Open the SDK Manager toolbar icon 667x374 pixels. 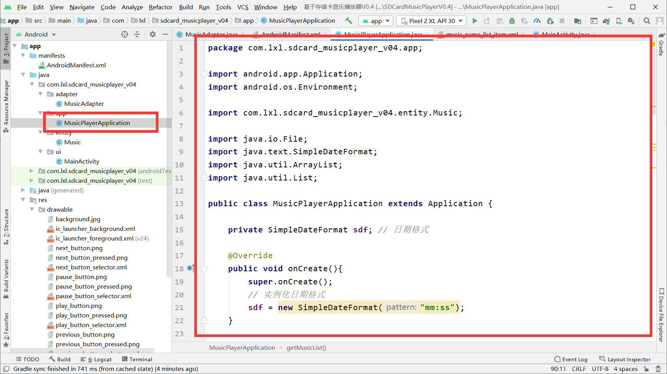click(631, 21)
